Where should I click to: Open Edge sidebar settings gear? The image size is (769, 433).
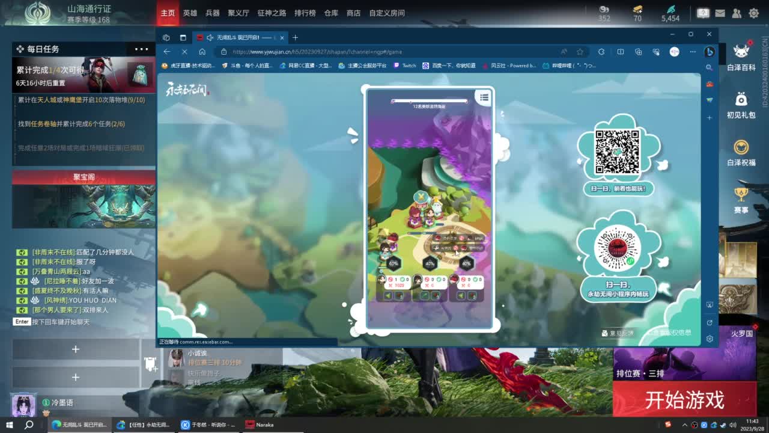[x=710, y=339]
